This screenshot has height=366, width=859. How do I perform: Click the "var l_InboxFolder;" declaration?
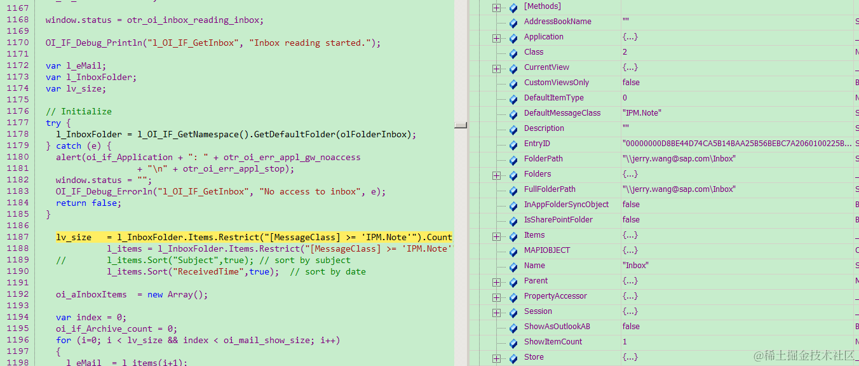click(91, 77)
